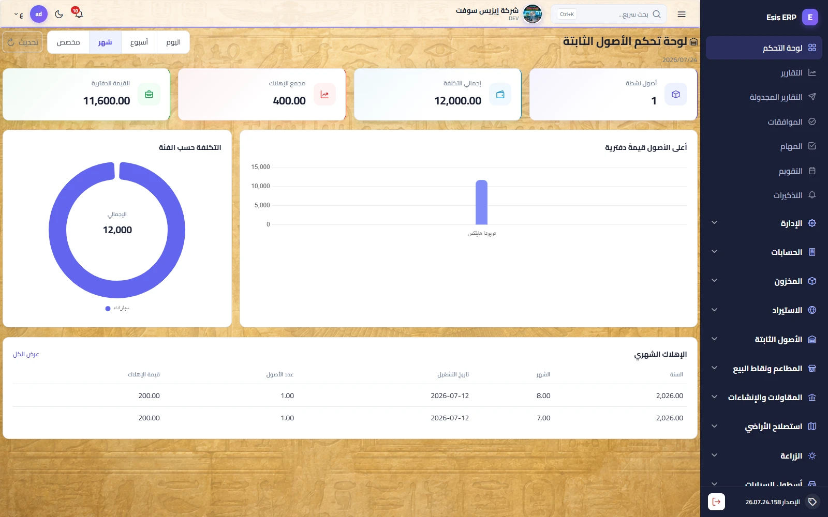Image resolution: width=828 pixels, height=517 pixels.
Task: Click the logout icon button
Action: click(716, 501)
